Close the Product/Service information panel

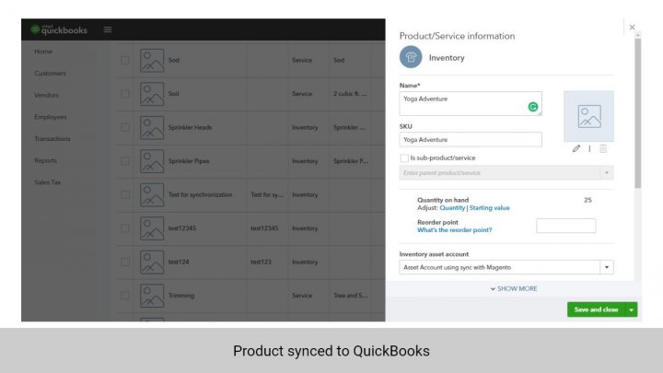point(632,27)
